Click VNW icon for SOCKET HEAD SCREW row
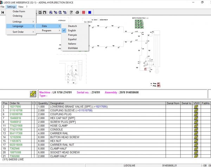The image size is (211, 167). click(196, 152)
